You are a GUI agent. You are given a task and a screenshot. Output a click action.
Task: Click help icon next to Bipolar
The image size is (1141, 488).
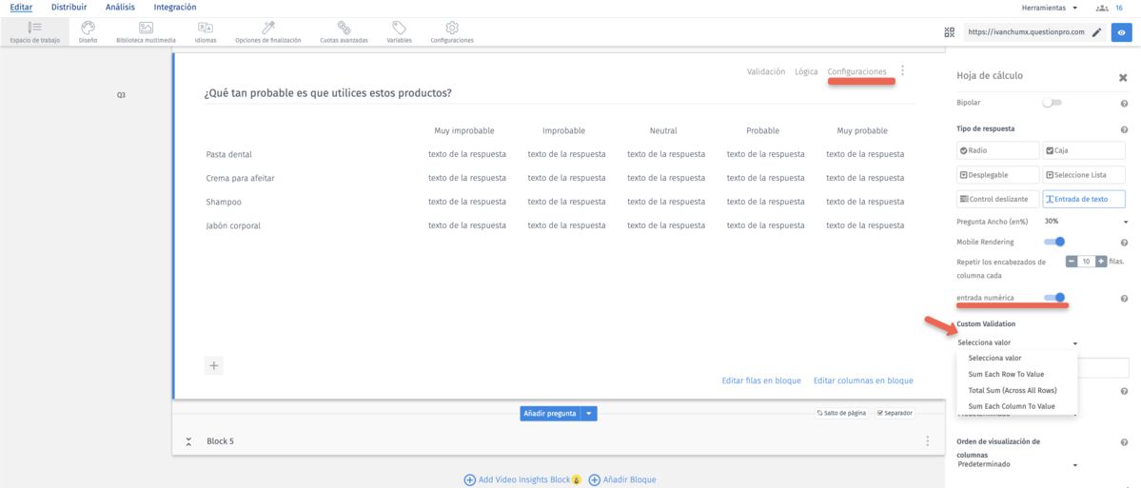tap(1124, 104)
